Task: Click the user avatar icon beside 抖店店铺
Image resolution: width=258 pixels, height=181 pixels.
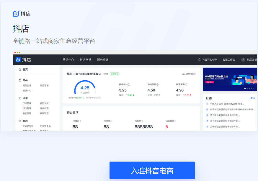Action: tap(243, 59)
